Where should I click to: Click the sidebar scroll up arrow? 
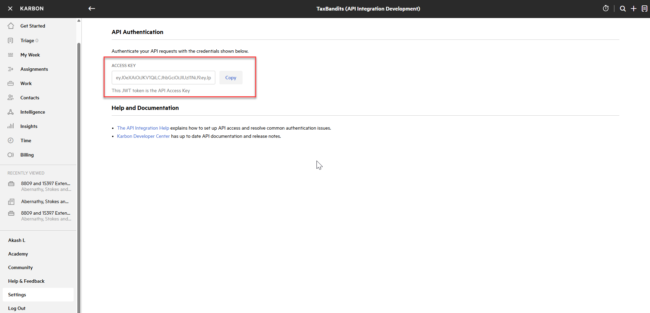79,21
